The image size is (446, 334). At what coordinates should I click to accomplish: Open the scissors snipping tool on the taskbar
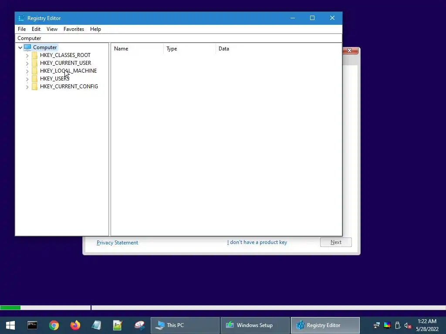point(140,325)
